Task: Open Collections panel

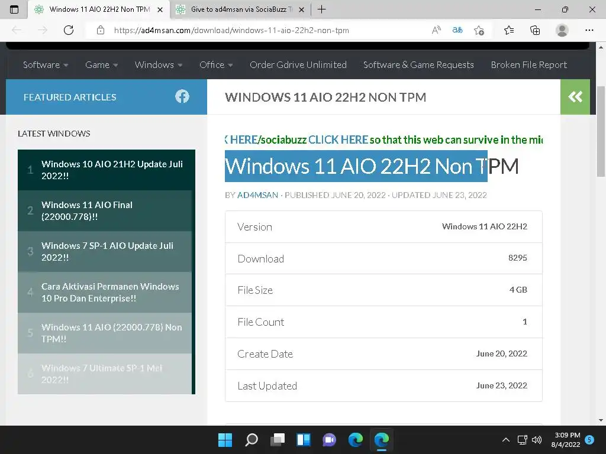Action: click(535, 30)
